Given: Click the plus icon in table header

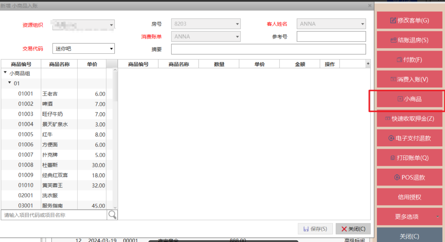Looking at the screenshot, I should 368,64.
